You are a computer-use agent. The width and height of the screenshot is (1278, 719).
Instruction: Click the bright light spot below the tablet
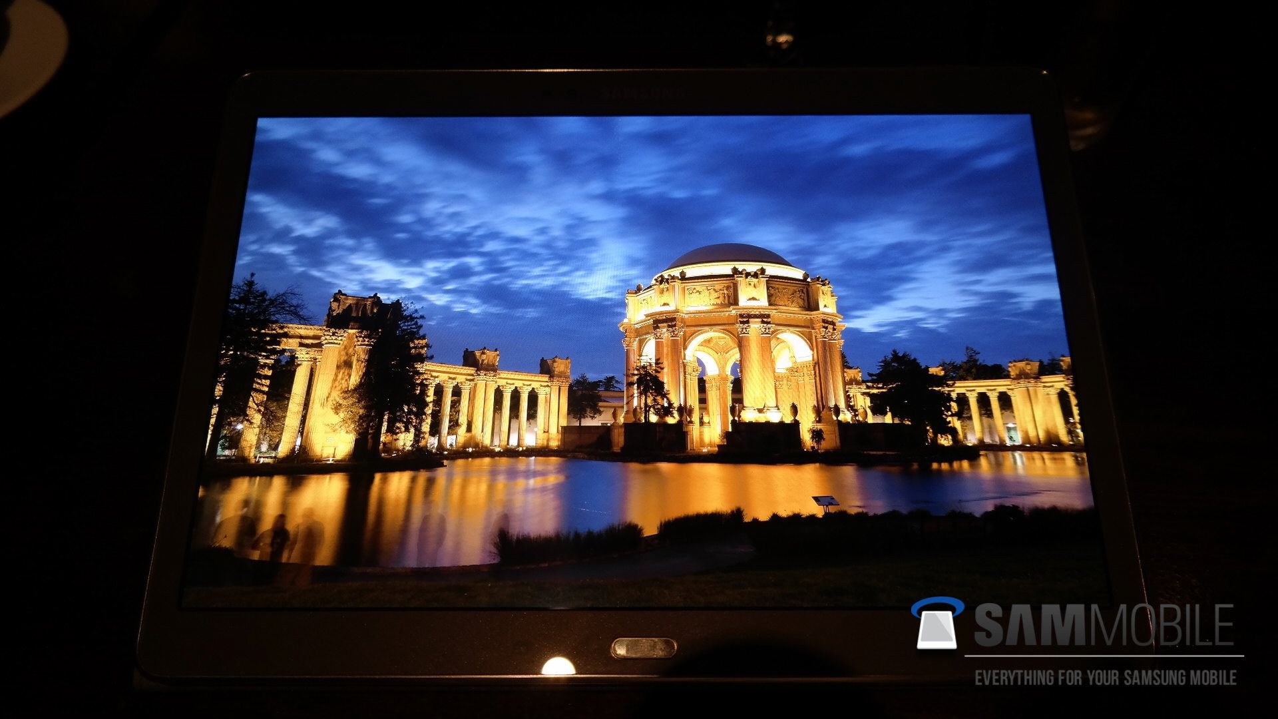pyautogui.click(x=558, y=666)
